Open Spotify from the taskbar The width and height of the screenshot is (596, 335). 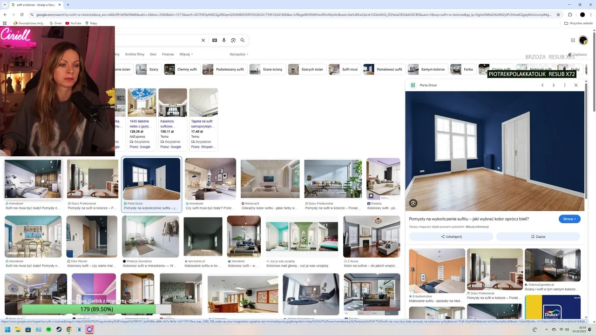click(49, 329)
